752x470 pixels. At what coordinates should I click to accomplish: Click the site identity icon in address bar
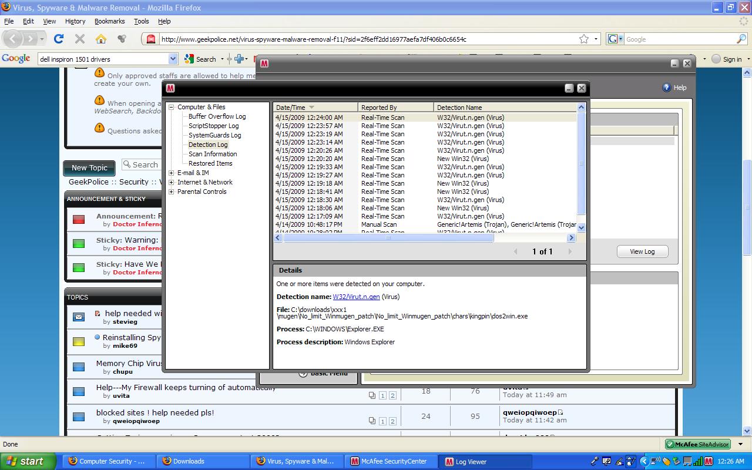click(151, 39)
